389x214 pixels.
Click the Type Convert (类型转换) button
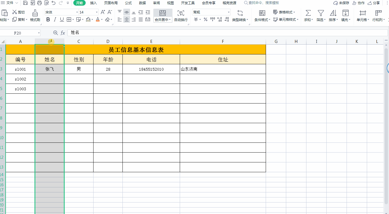[x=240, y=16]
